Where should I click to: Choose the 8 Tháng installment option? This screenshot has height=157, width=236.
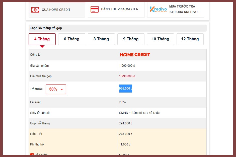(x=101, y=39)
